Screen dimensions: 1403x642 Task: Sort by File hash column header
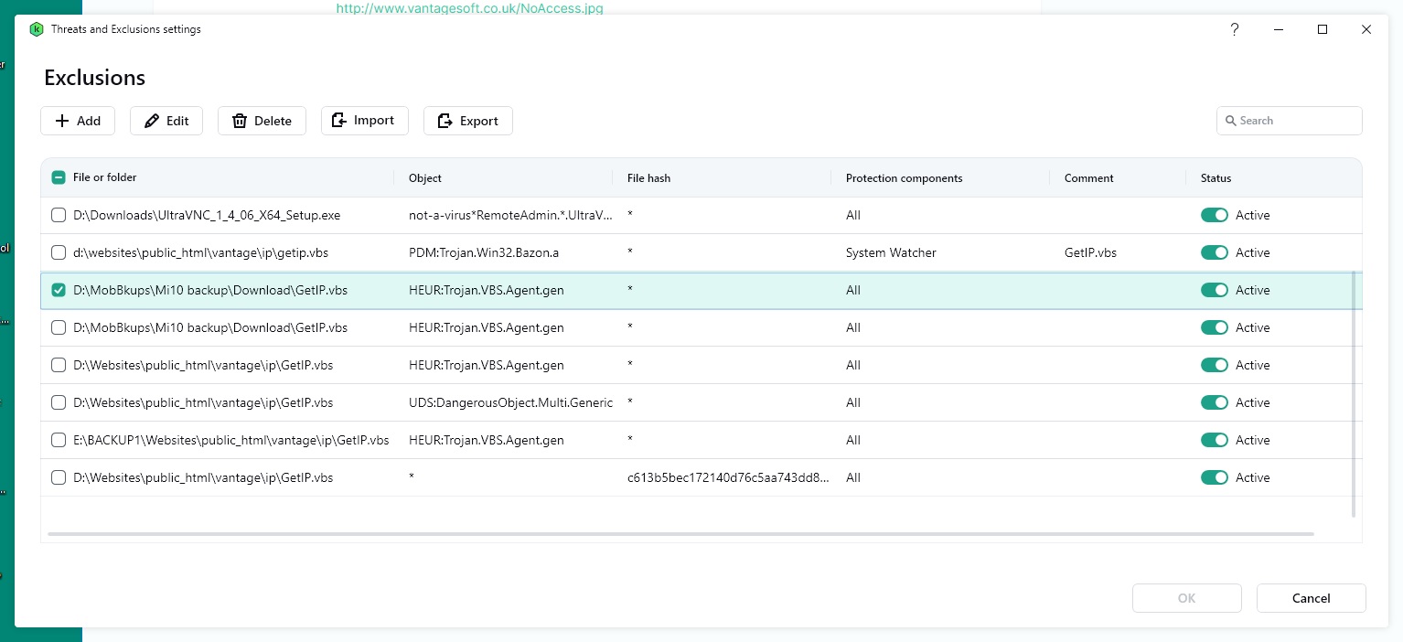648,178
